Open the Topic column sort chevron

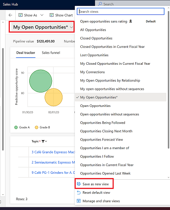[46, 141]
